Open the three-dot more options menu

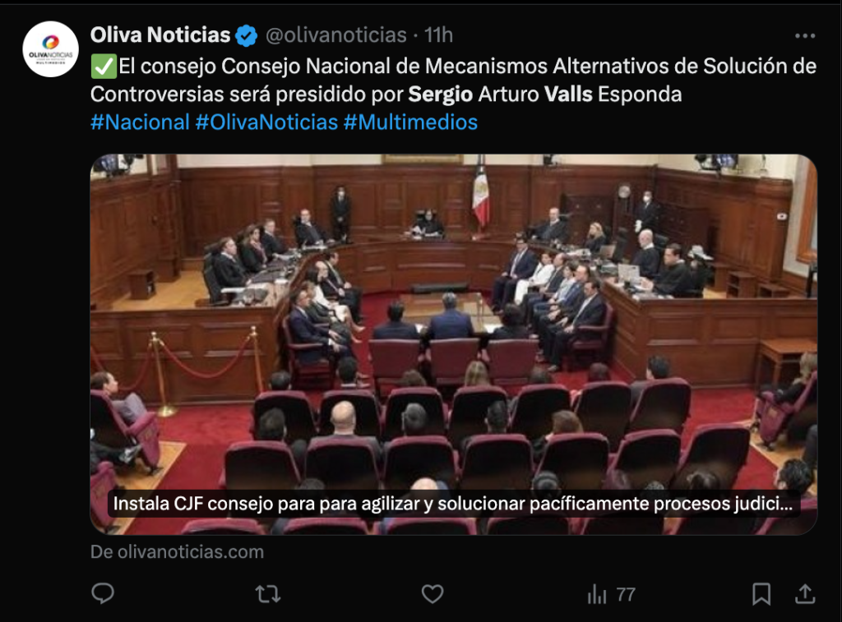(805, 35)
